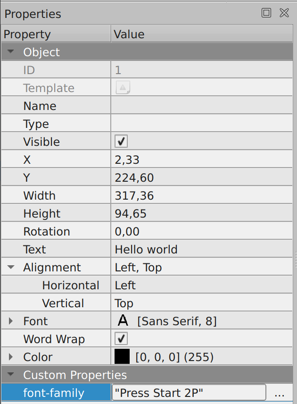
Task: Collapse the Alignment group
Action: click(10, 267)
